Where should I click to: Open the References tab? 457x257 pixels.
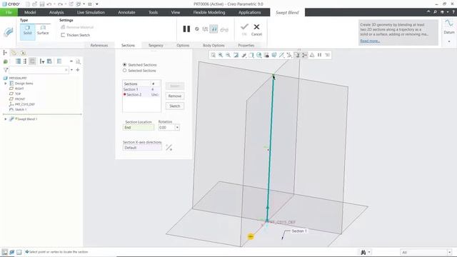coord(99,46)
